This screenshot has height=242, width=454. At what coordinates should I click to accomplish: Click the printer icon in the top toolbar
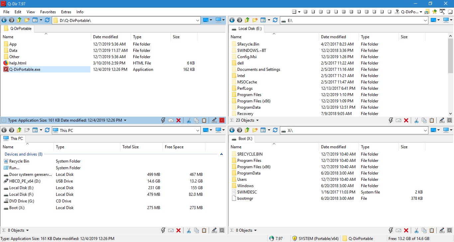click(427, 12)
